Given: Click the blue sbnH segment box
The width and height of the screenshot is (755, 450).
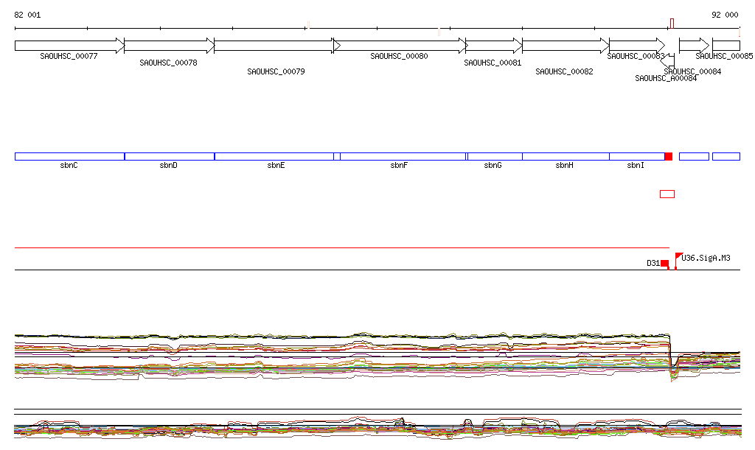Looking at the screenshot, I should tap(565, 156).
